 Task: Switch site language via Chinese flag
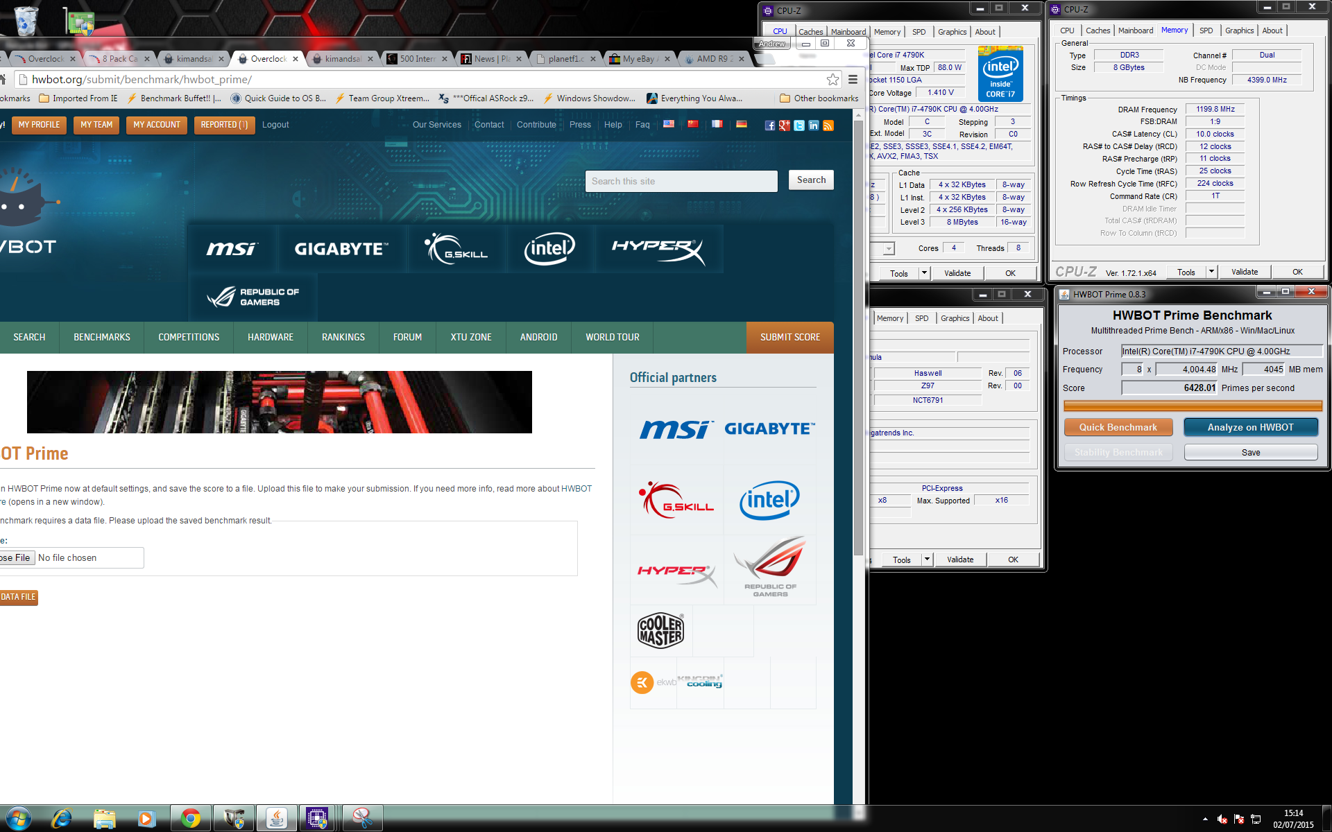[693, 124]
